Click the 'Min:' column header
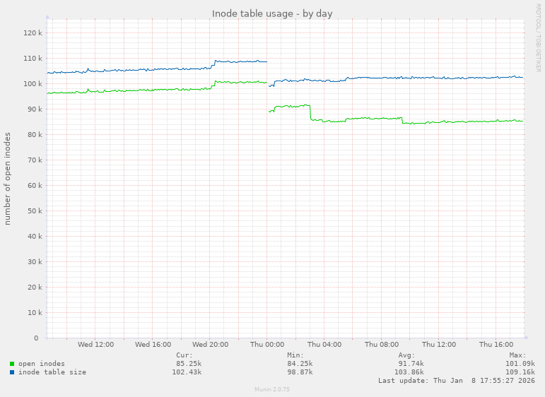545x397 pixels. point(295,355)
